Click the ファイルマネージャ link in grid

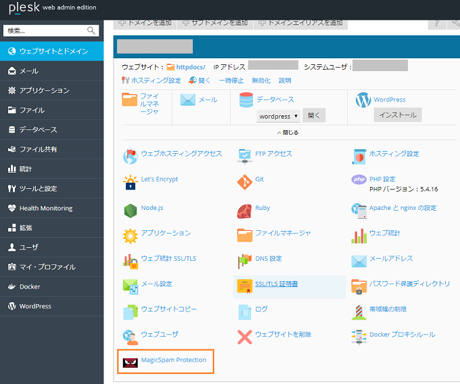(283, 233)
